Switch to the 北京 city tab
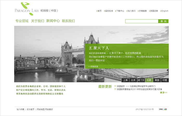182x116 pixels. (x=133, y=80)
